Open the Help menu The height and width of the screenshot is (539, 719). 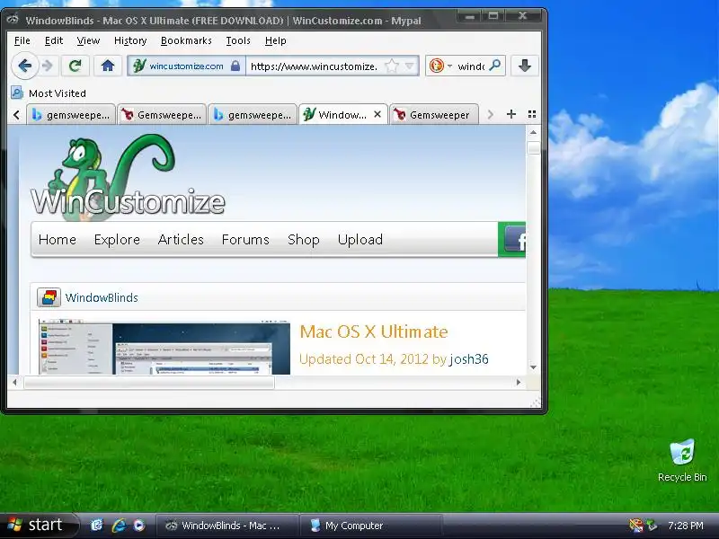[x=276, y=40]
